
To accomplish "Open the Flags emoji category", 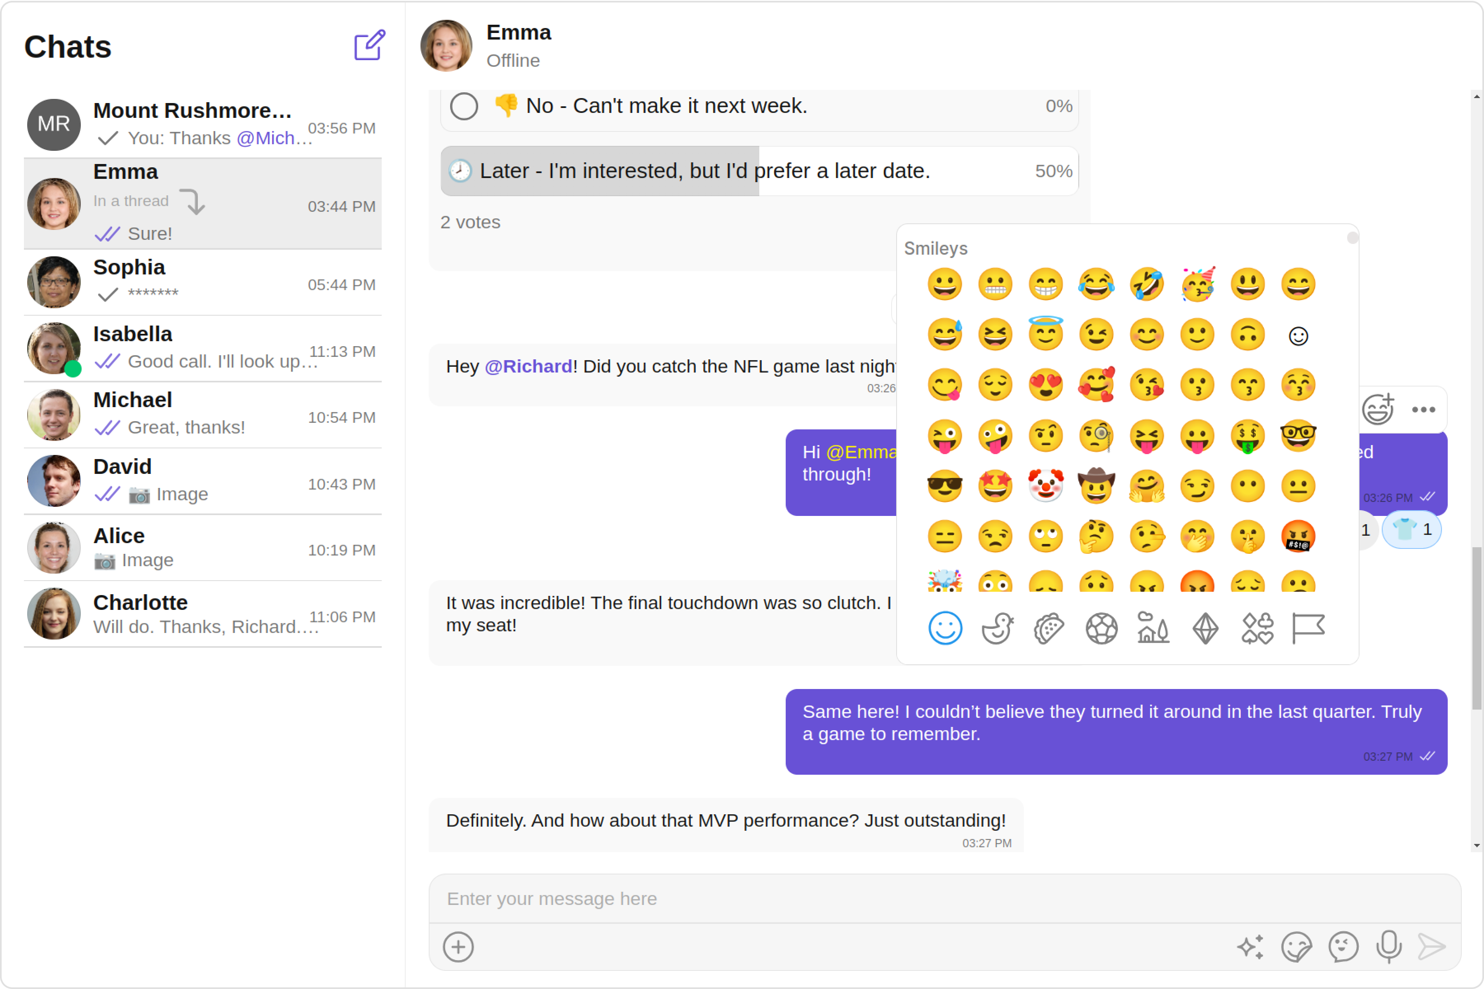I will pos(1308,628).
